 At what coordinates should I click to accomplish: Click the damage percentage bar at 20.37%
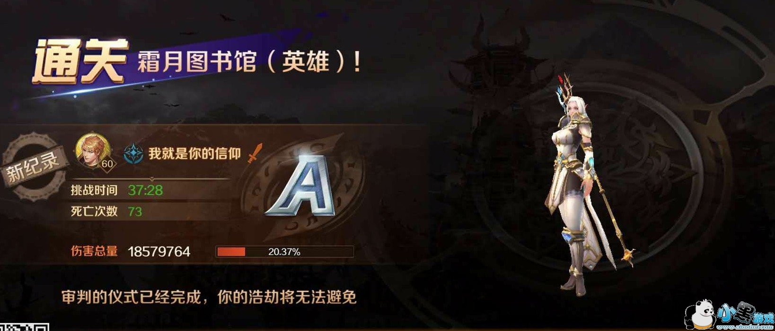pos(285,252)
